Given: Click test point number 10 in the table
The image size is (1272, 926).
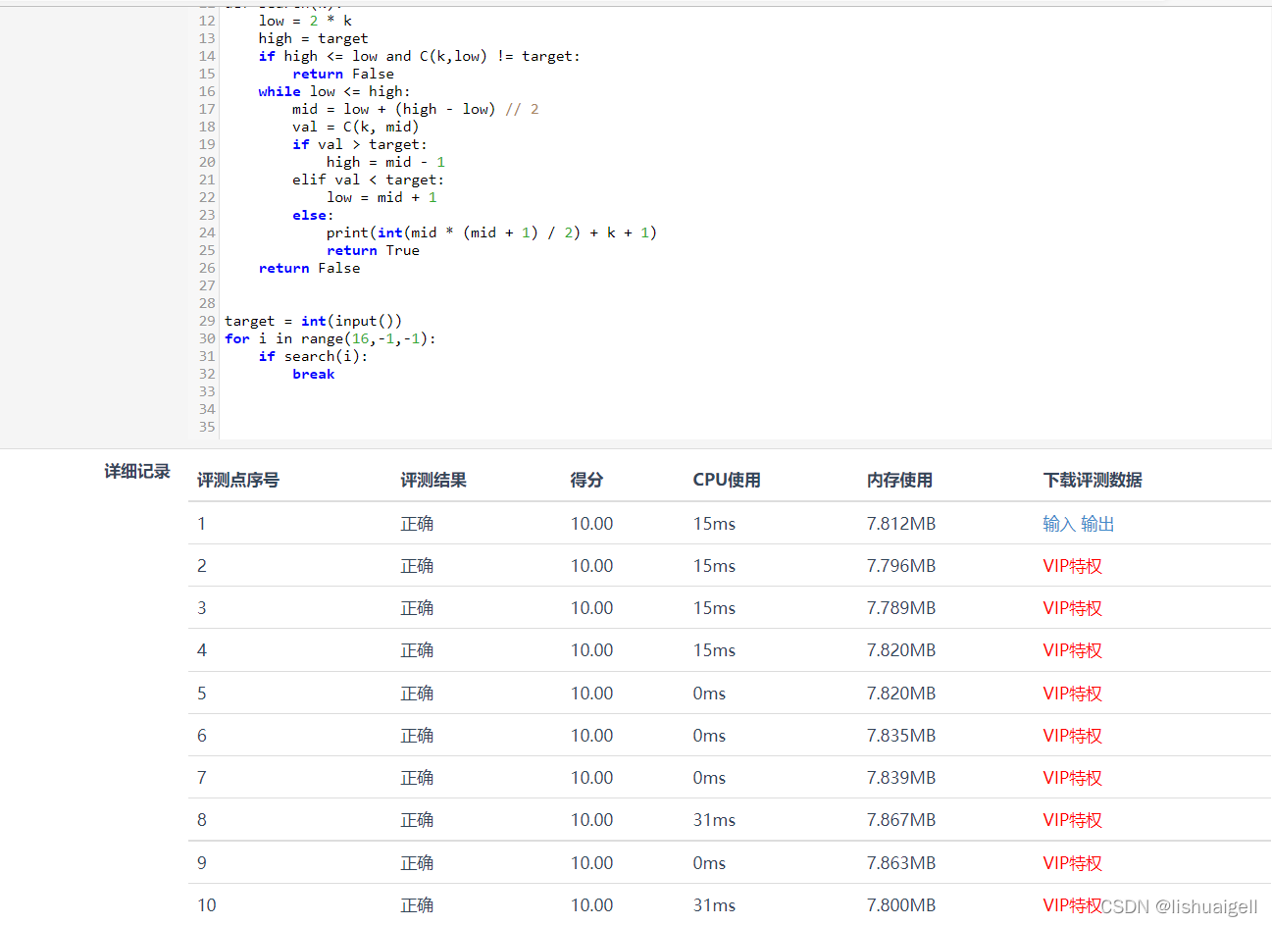Looking at the screenshot, I should pyautogui.click(x=207, y=905).
